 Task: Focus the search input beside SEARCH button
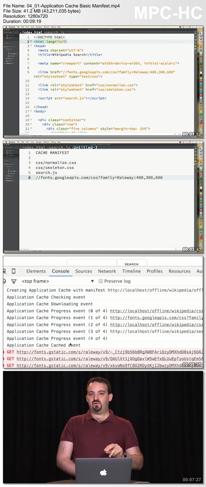pyautogui.click(x=92, y=263)
